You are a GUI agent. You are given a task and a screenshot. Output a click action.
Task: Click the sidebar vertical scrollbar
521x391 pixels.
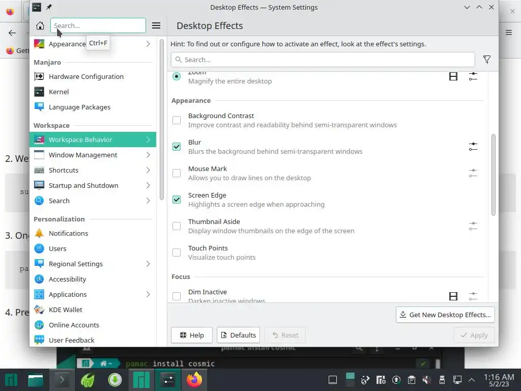click(161, 120)
